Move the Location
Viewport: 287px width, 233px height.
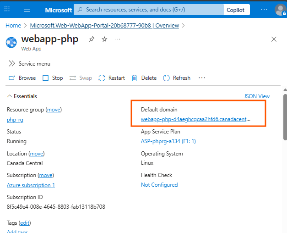click(37, 154)
